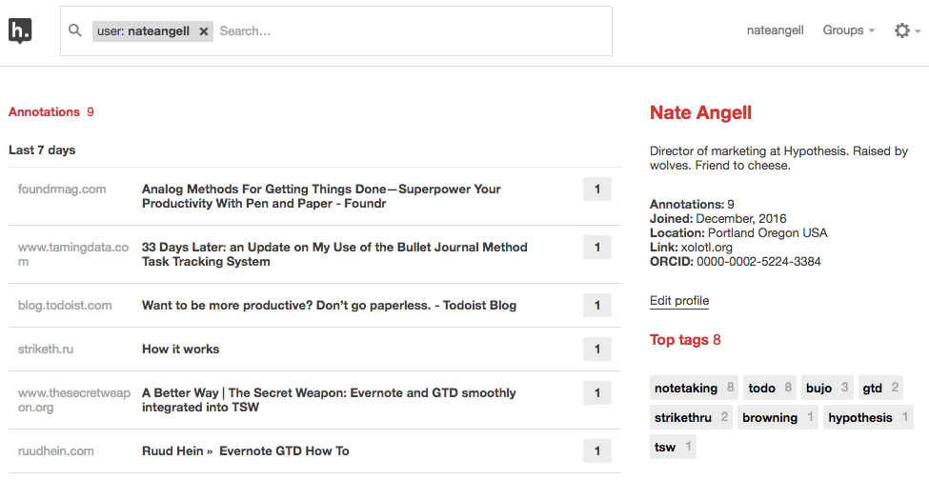
Task: Open the Analog Methods For Getting Things Done article
Action: pos(321,196)
